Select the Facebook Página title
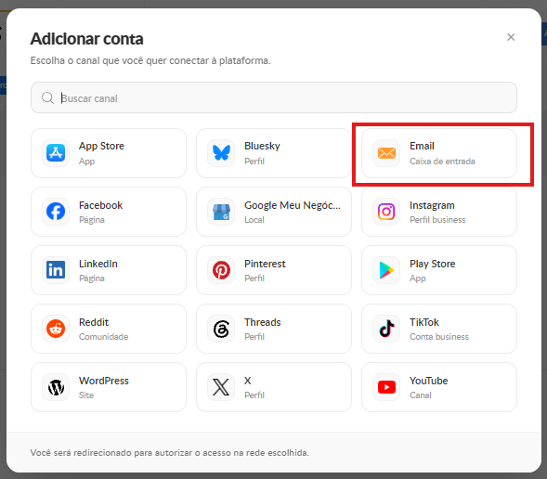The image size is (547, 479). [x=100, y=205]
